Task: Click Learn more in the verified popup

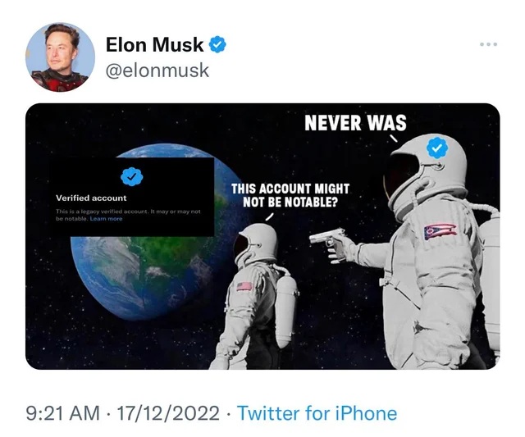Action: [106, 219]
